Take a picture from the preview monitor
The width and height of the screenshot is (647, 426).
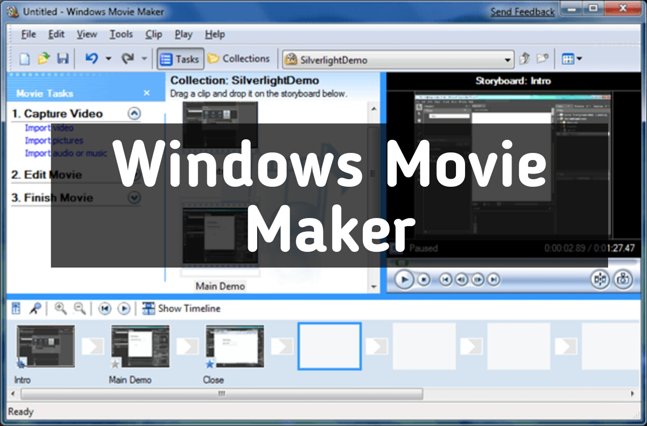(623, 279)
